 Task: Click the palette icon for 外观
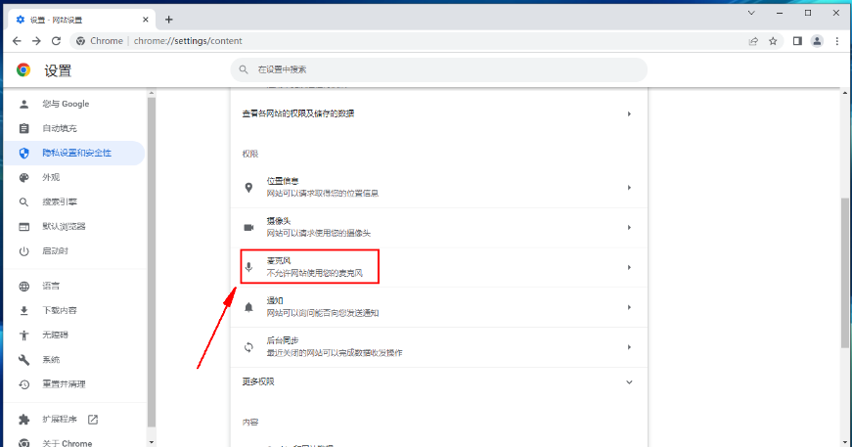pos(23,178)
